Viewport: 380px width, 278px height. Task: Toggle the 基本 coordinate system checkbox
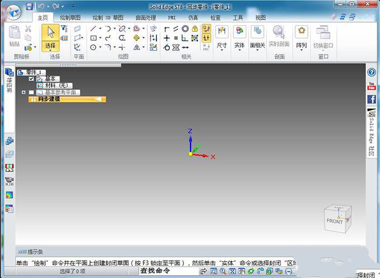click(x=31, y=79)
